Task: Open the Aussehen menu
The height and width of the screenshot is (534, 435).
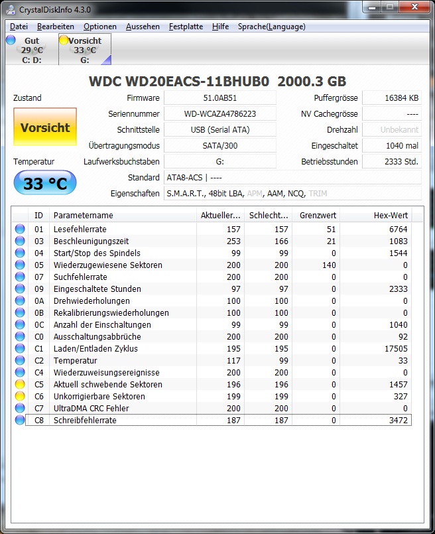Action: tap(143, 27)
